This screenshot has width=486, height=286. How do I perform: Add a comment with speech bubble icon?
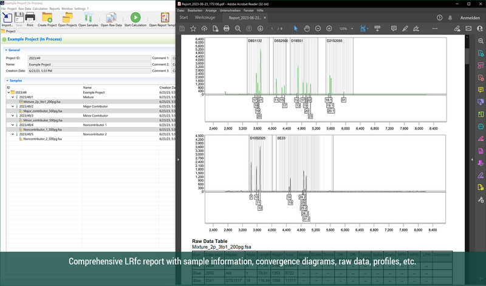(394, 29)
